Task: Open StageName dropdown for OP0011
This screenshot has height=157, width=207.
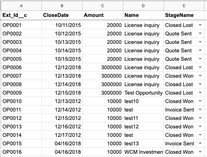Action: (200, 109)
